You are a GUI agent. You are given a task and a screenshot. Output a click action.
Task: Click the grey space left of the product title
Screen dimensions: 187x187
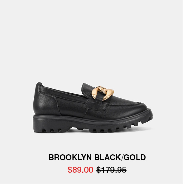tap(24, 157)
